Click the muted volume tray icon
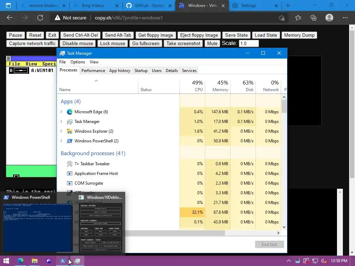 click(x=324, y=261)
